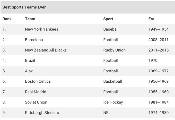This screenshot has height=120, width=175.
Task: Select the Boston Celtics team cell
Action: click(x=38, y=81)
